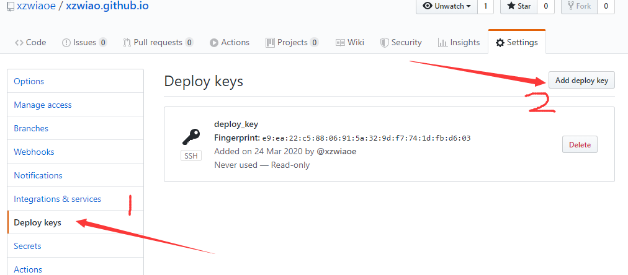Screen dimensions: 628x275
Task: Click the Add deploy key button
Action: (x=581, y=81)
